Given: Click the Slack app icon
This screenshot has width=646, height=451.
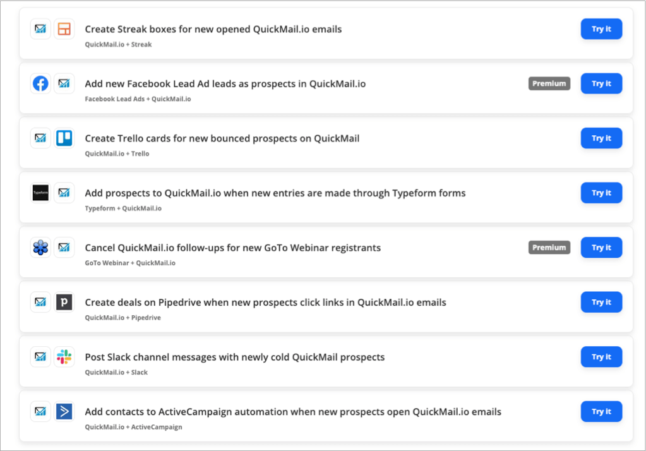Looking at the screenshot, I should 64,357.
